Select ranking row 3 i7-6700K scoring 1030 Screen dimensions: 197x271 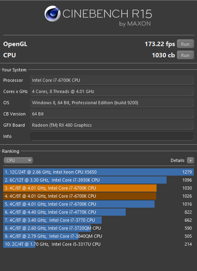pos(98,188)
